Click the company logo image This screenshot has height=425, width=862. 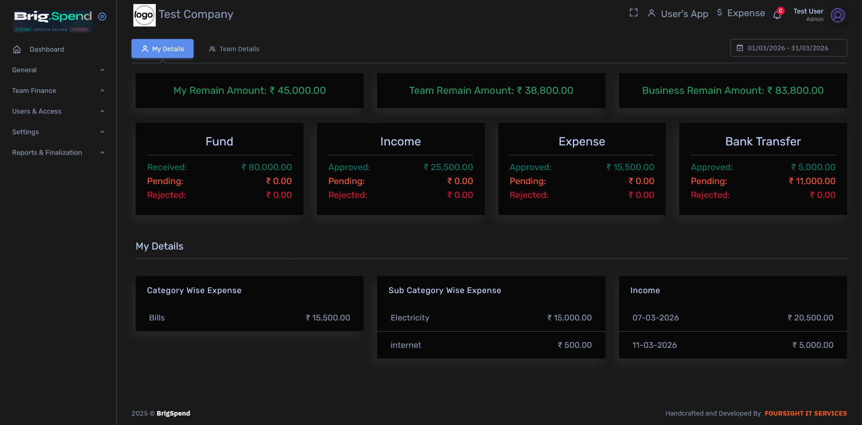click(144, 15)
